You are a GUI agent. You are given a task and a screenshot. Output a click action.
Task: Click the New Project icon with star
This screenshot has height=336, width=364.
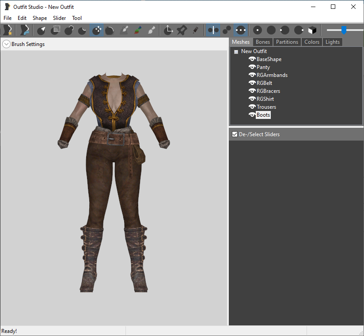(x=8, y=30)
